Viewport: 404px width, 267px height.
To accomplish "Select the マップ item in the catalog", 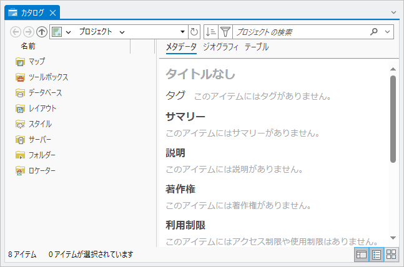I will pyautogui.click(x=36, y=61).
